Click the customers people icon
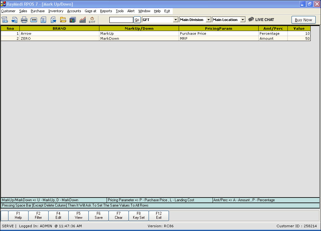This screenshot has height=231, width=321. [73, 20]
